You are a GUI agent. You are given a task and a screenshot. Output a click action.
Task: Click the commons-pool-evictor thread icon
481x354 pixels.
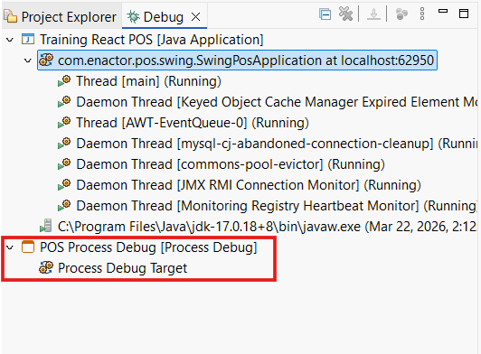pos(64,164)
